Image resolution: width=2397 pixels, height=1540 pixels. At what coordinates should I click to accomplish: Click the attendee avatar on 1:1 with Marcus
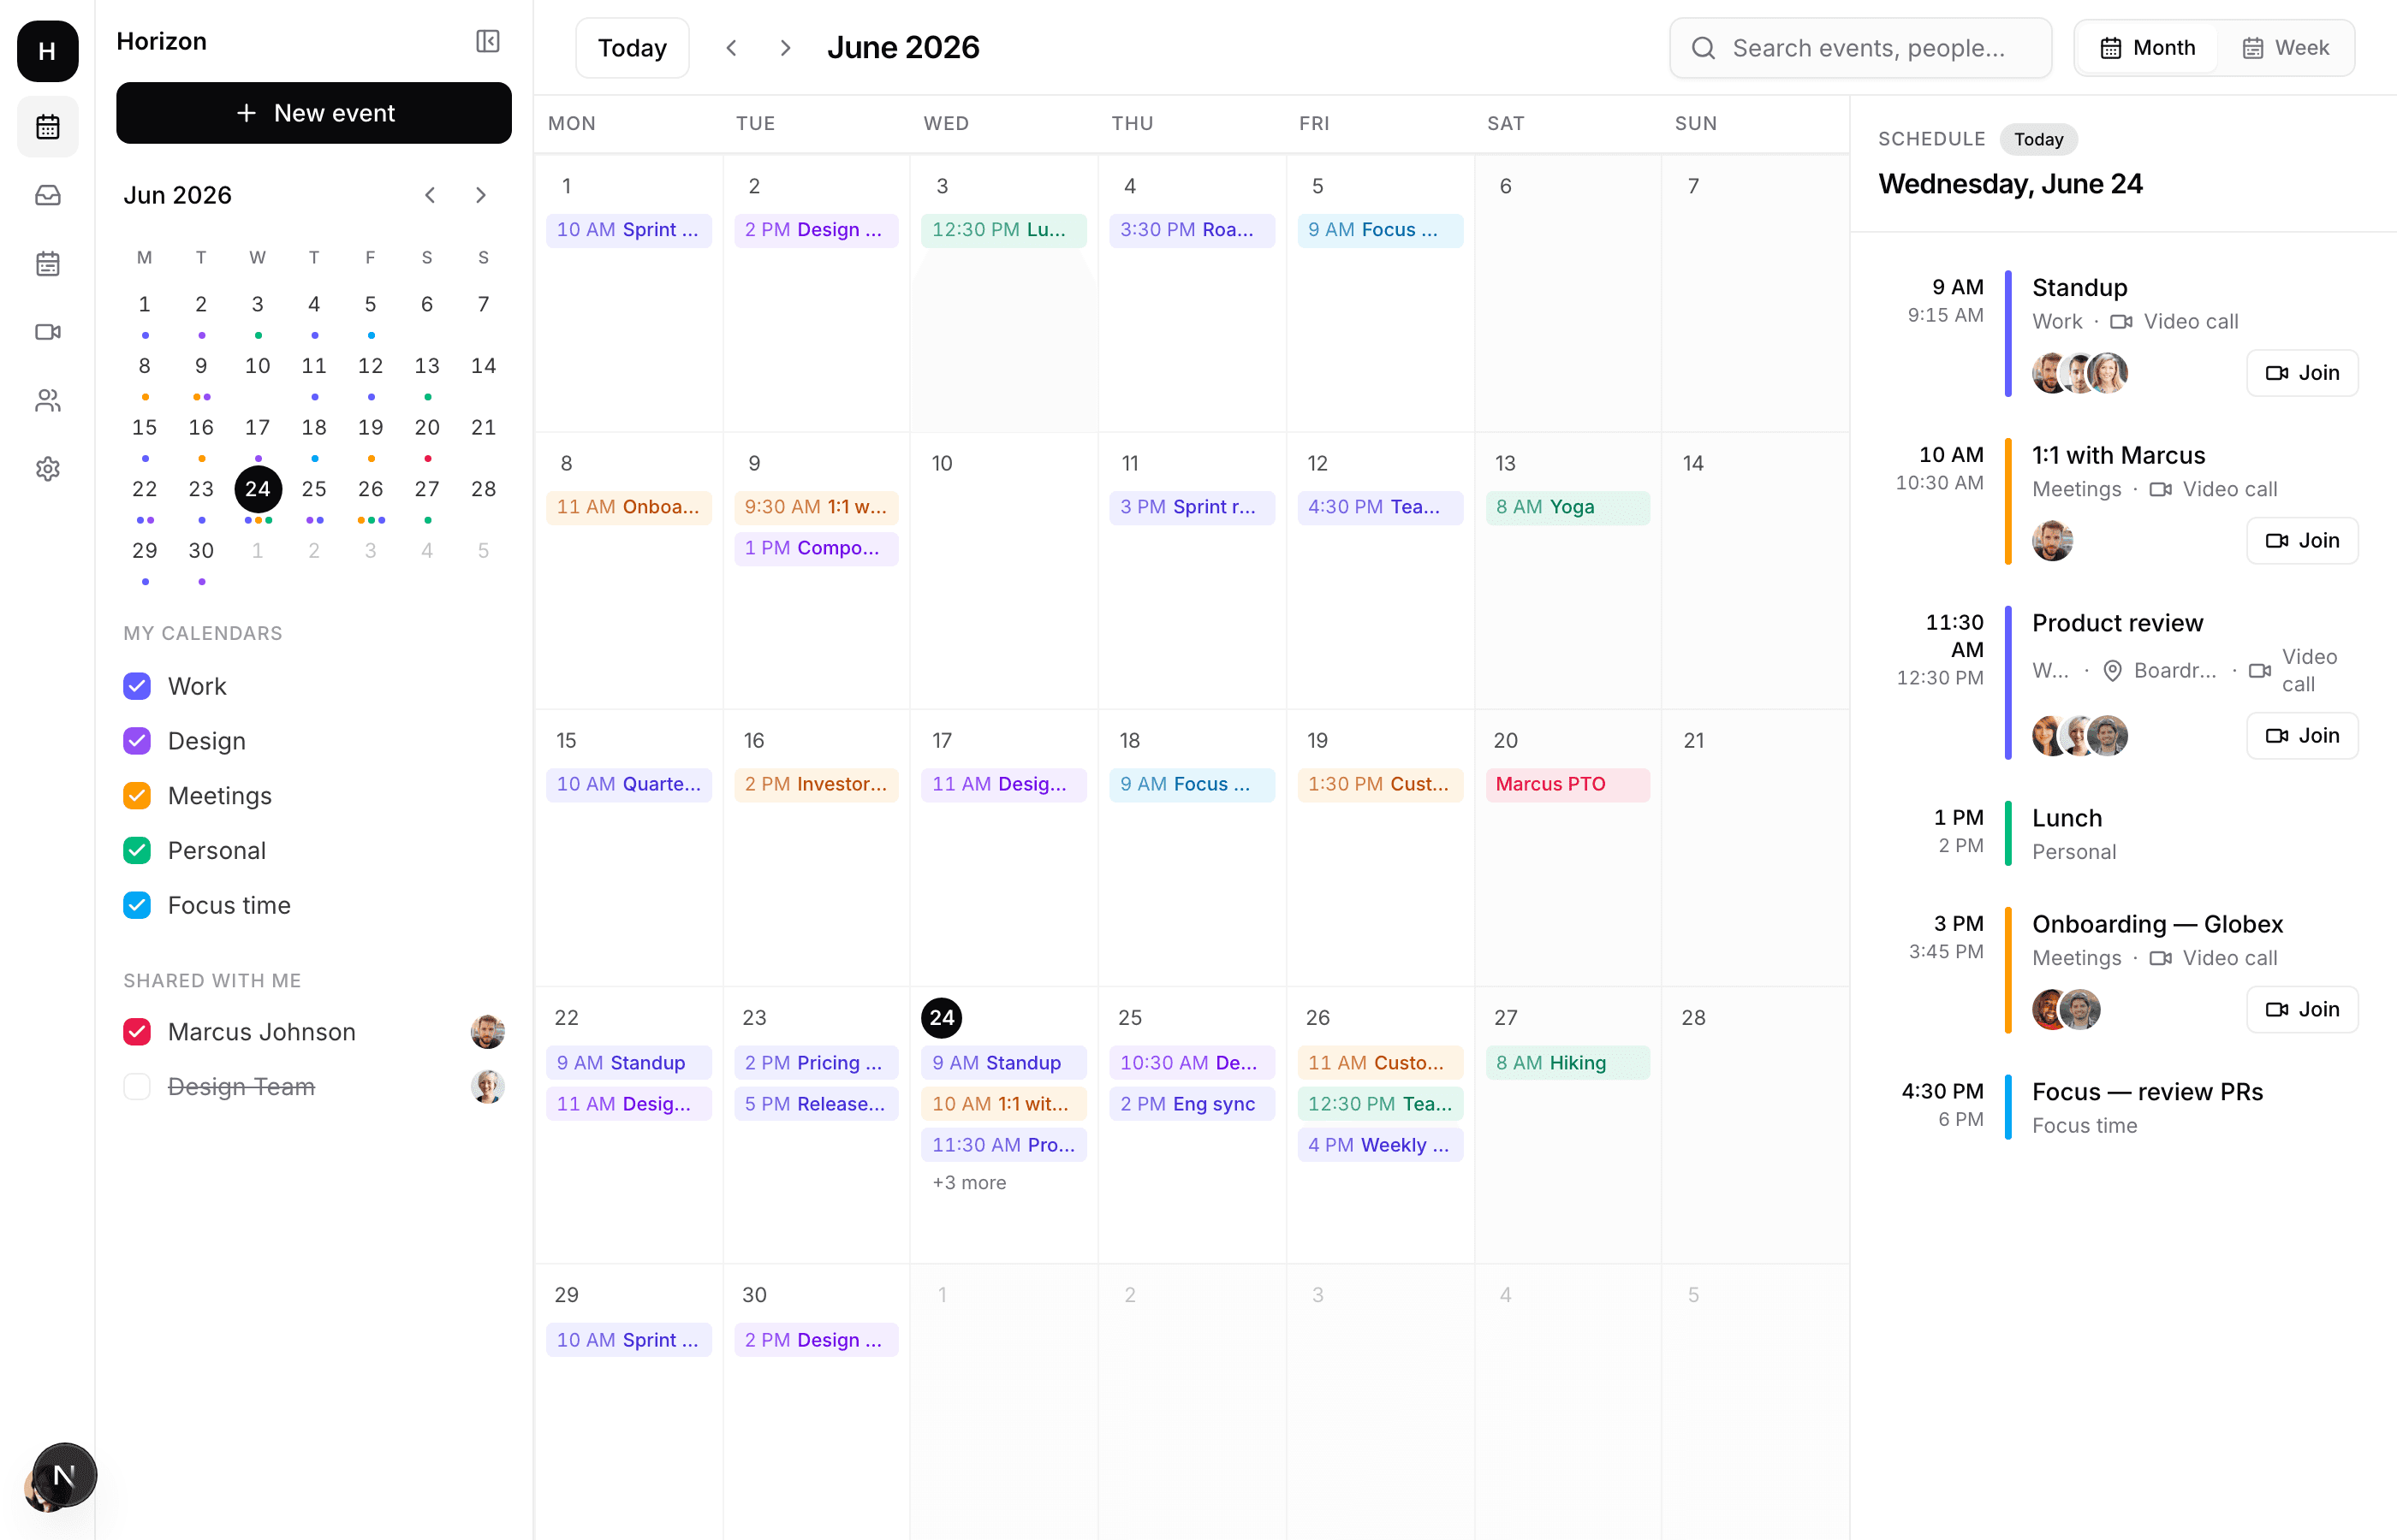(2052, 541)
